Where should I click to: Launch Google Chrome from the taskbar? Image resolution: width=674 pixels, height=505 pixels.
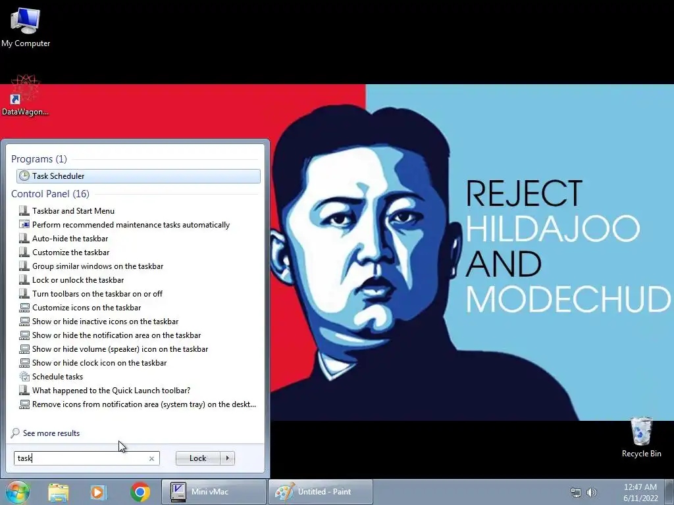(140, 492)
